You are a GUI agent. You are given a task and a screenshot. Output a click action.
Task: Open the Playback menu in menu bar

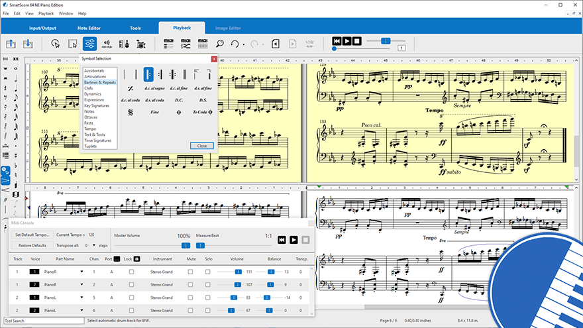46,13
